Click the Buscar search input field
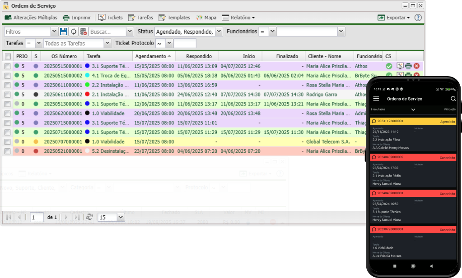This screenshot has height=278, width=462. (x=107, y=32)
